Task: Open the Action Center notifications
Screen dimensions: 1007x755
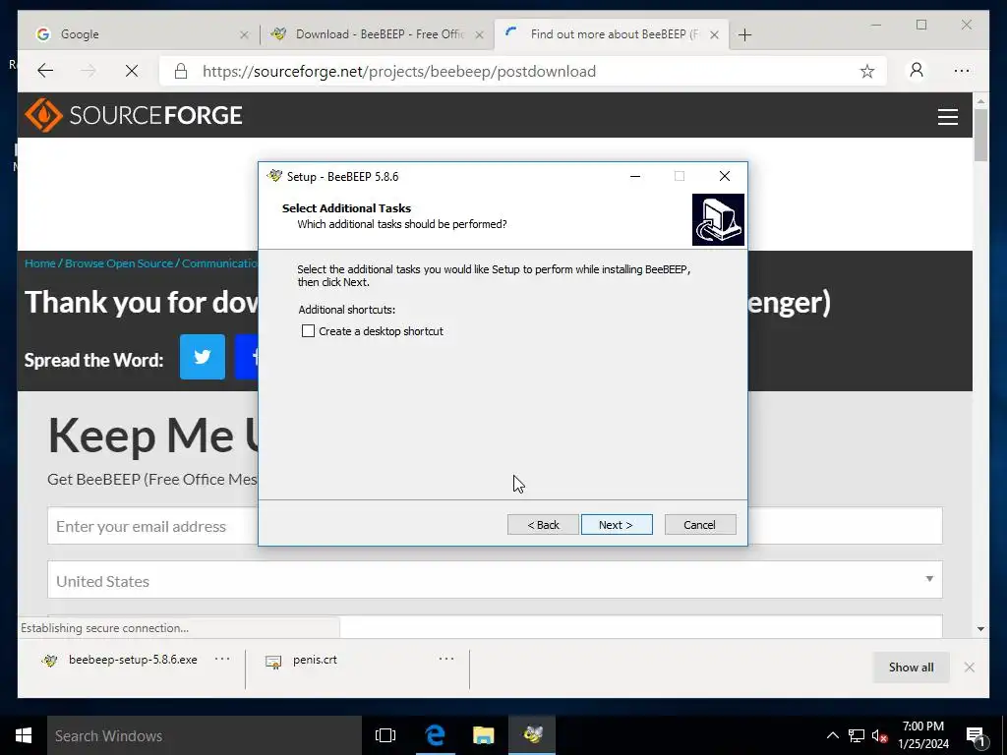Action: point(976,736)
